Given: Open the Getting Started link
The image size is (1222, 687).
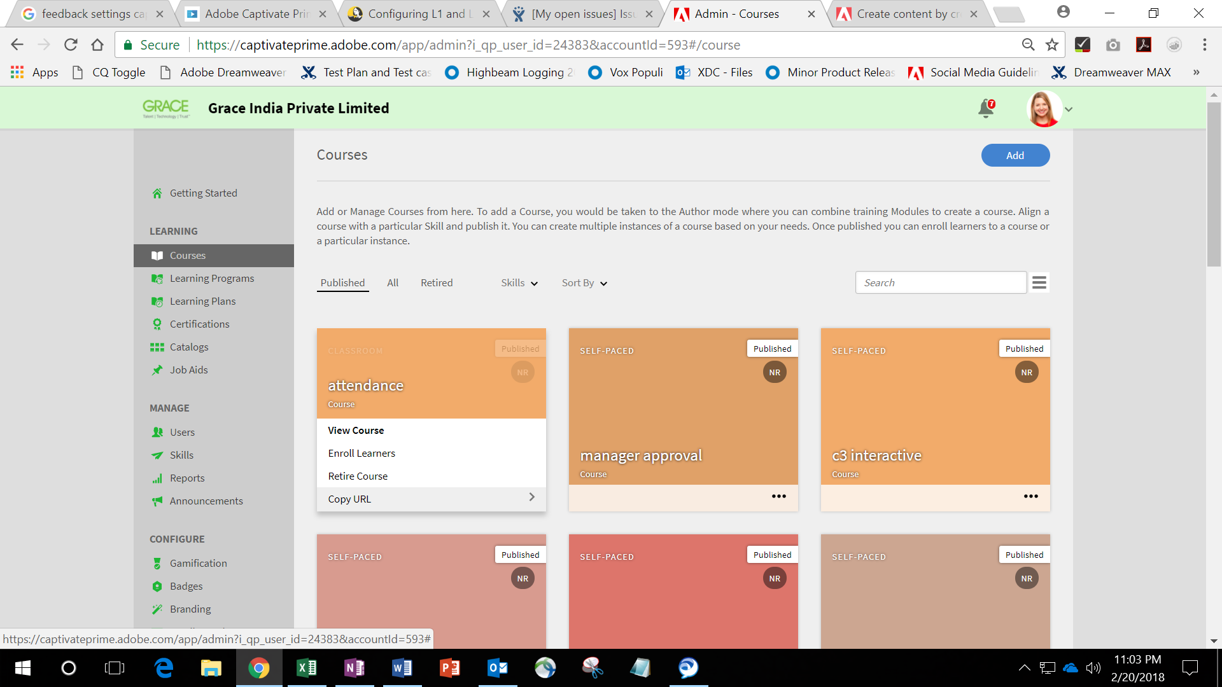Looking at the screenshot, I should tap(203, 193).
